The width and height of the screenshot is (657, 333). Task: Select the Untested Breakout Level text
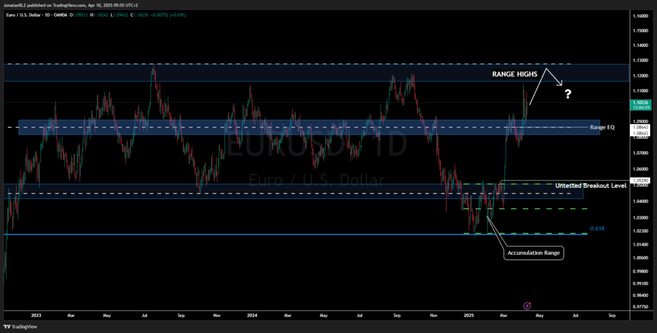pyautogui.click(x=591, y=185)
